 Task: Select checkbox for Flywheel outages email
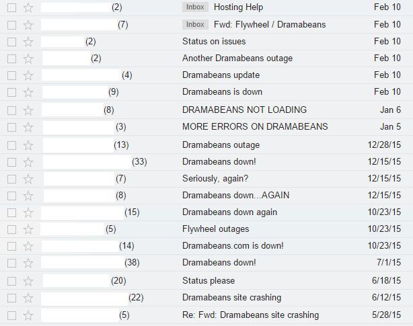click(11, 230)
